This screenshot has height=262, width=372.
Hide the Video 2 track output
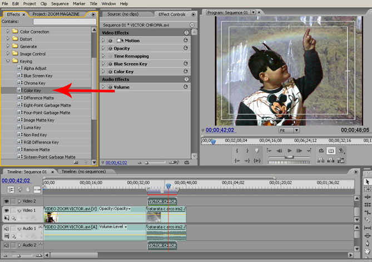point(7,201)
